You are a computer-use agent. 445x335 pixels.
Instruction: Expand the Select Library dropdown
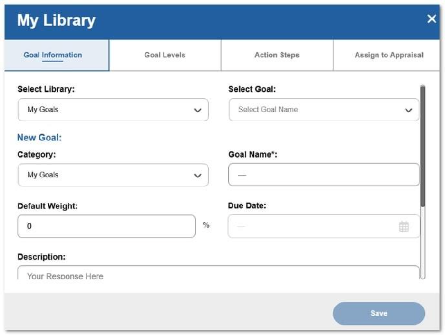[113, 110]
